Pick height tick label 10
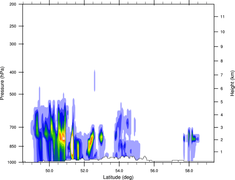The width and height of the screenshot is (235, 180). (x=223, y=32)
